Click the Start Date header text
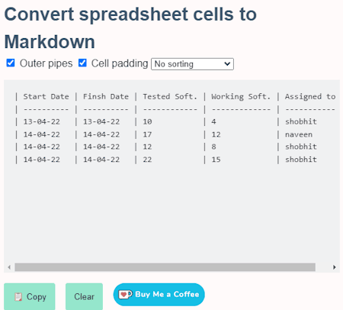The width and height of the screenshot is (343, 310). point(46,97)
